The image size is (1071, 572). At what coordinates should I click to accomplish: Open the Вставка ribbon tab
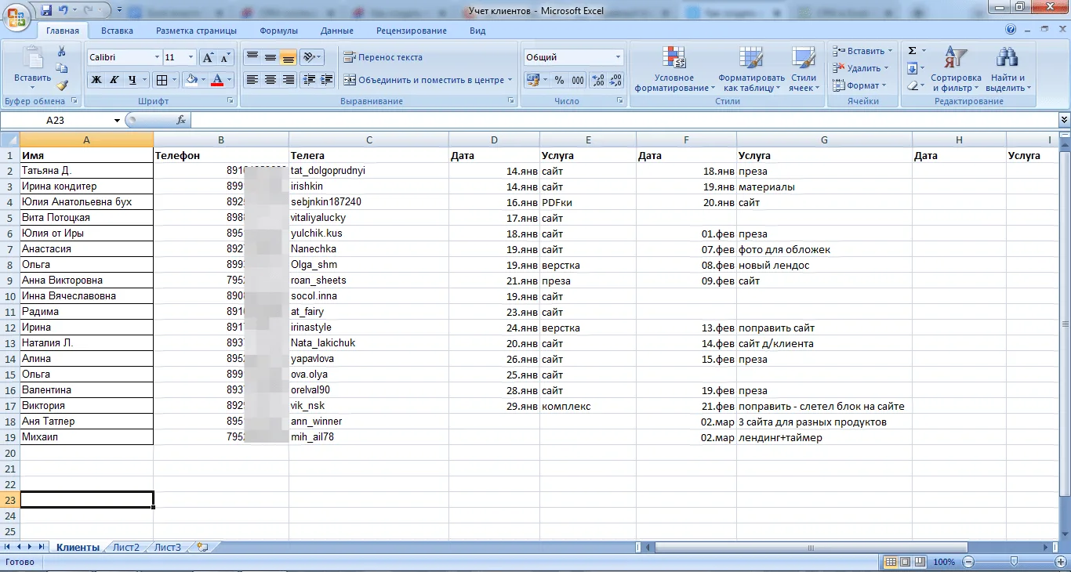click(117, 31)
